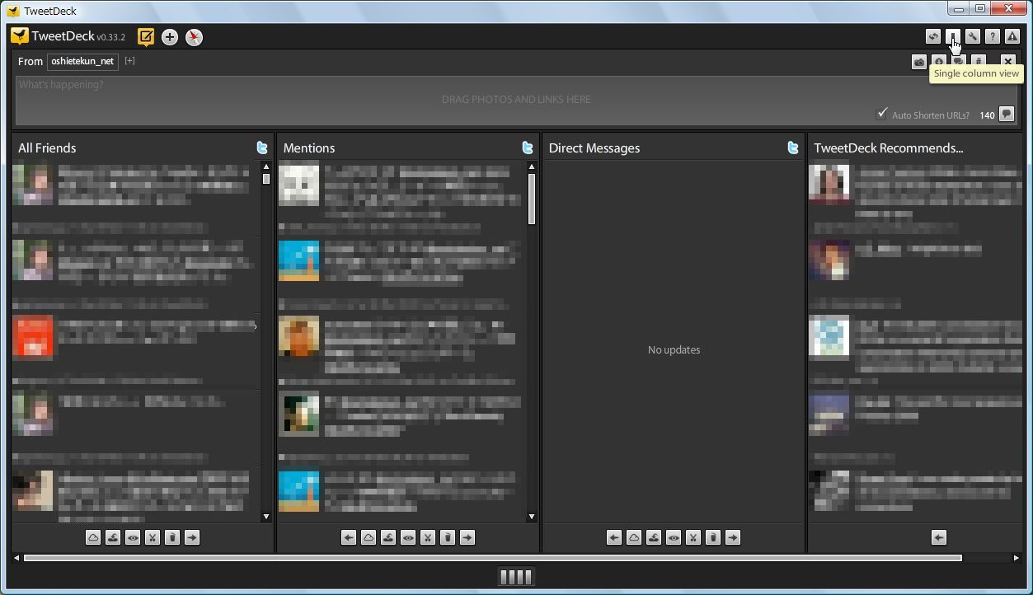Image resolution: width=1033 pixels, height=595 pixels.
Task: Click the Mentions column title
Action: (309, 148)
